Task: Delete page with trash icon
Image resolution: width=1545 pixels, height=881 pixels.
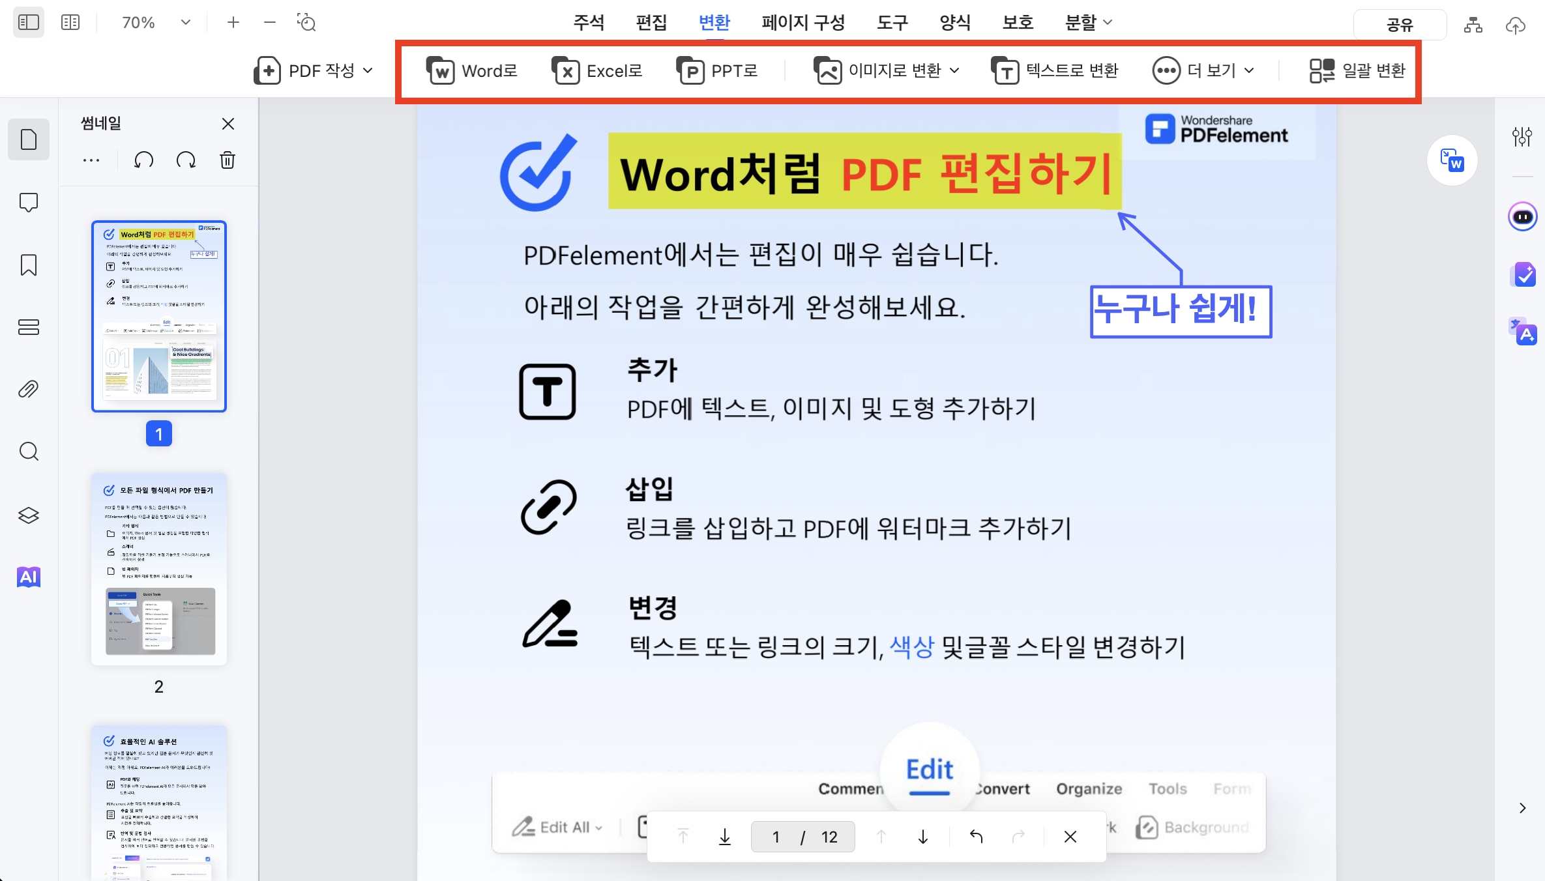Action: [228, 160]
